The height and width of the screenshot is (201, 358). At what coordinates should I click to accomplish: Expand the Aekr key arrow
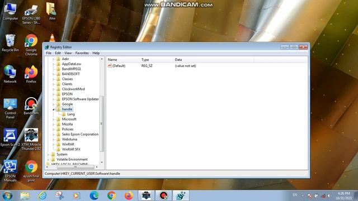pyautogui.click(x=54, y=59)
